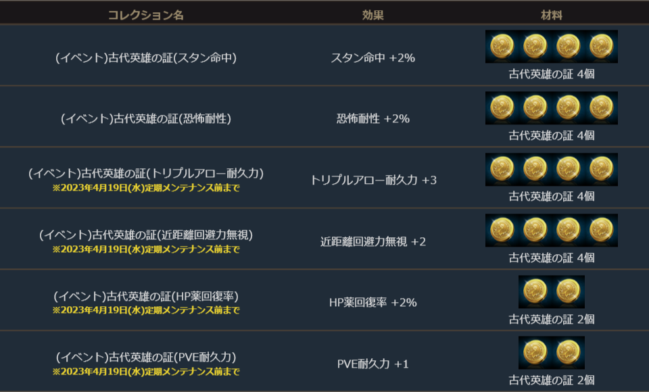
Task: Select the (イベント)古代英雄の証(PVE耐久力) collection name
Action: point(146,356)
